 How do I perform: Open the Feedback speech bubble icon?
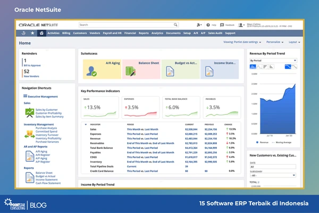pyautogui.click(x=222, y=25)
